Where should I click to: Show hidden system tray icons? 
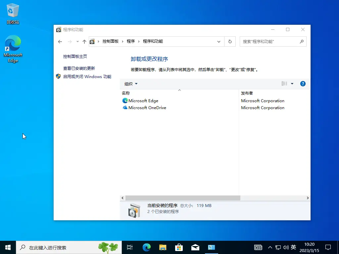(x=270, y=247)
